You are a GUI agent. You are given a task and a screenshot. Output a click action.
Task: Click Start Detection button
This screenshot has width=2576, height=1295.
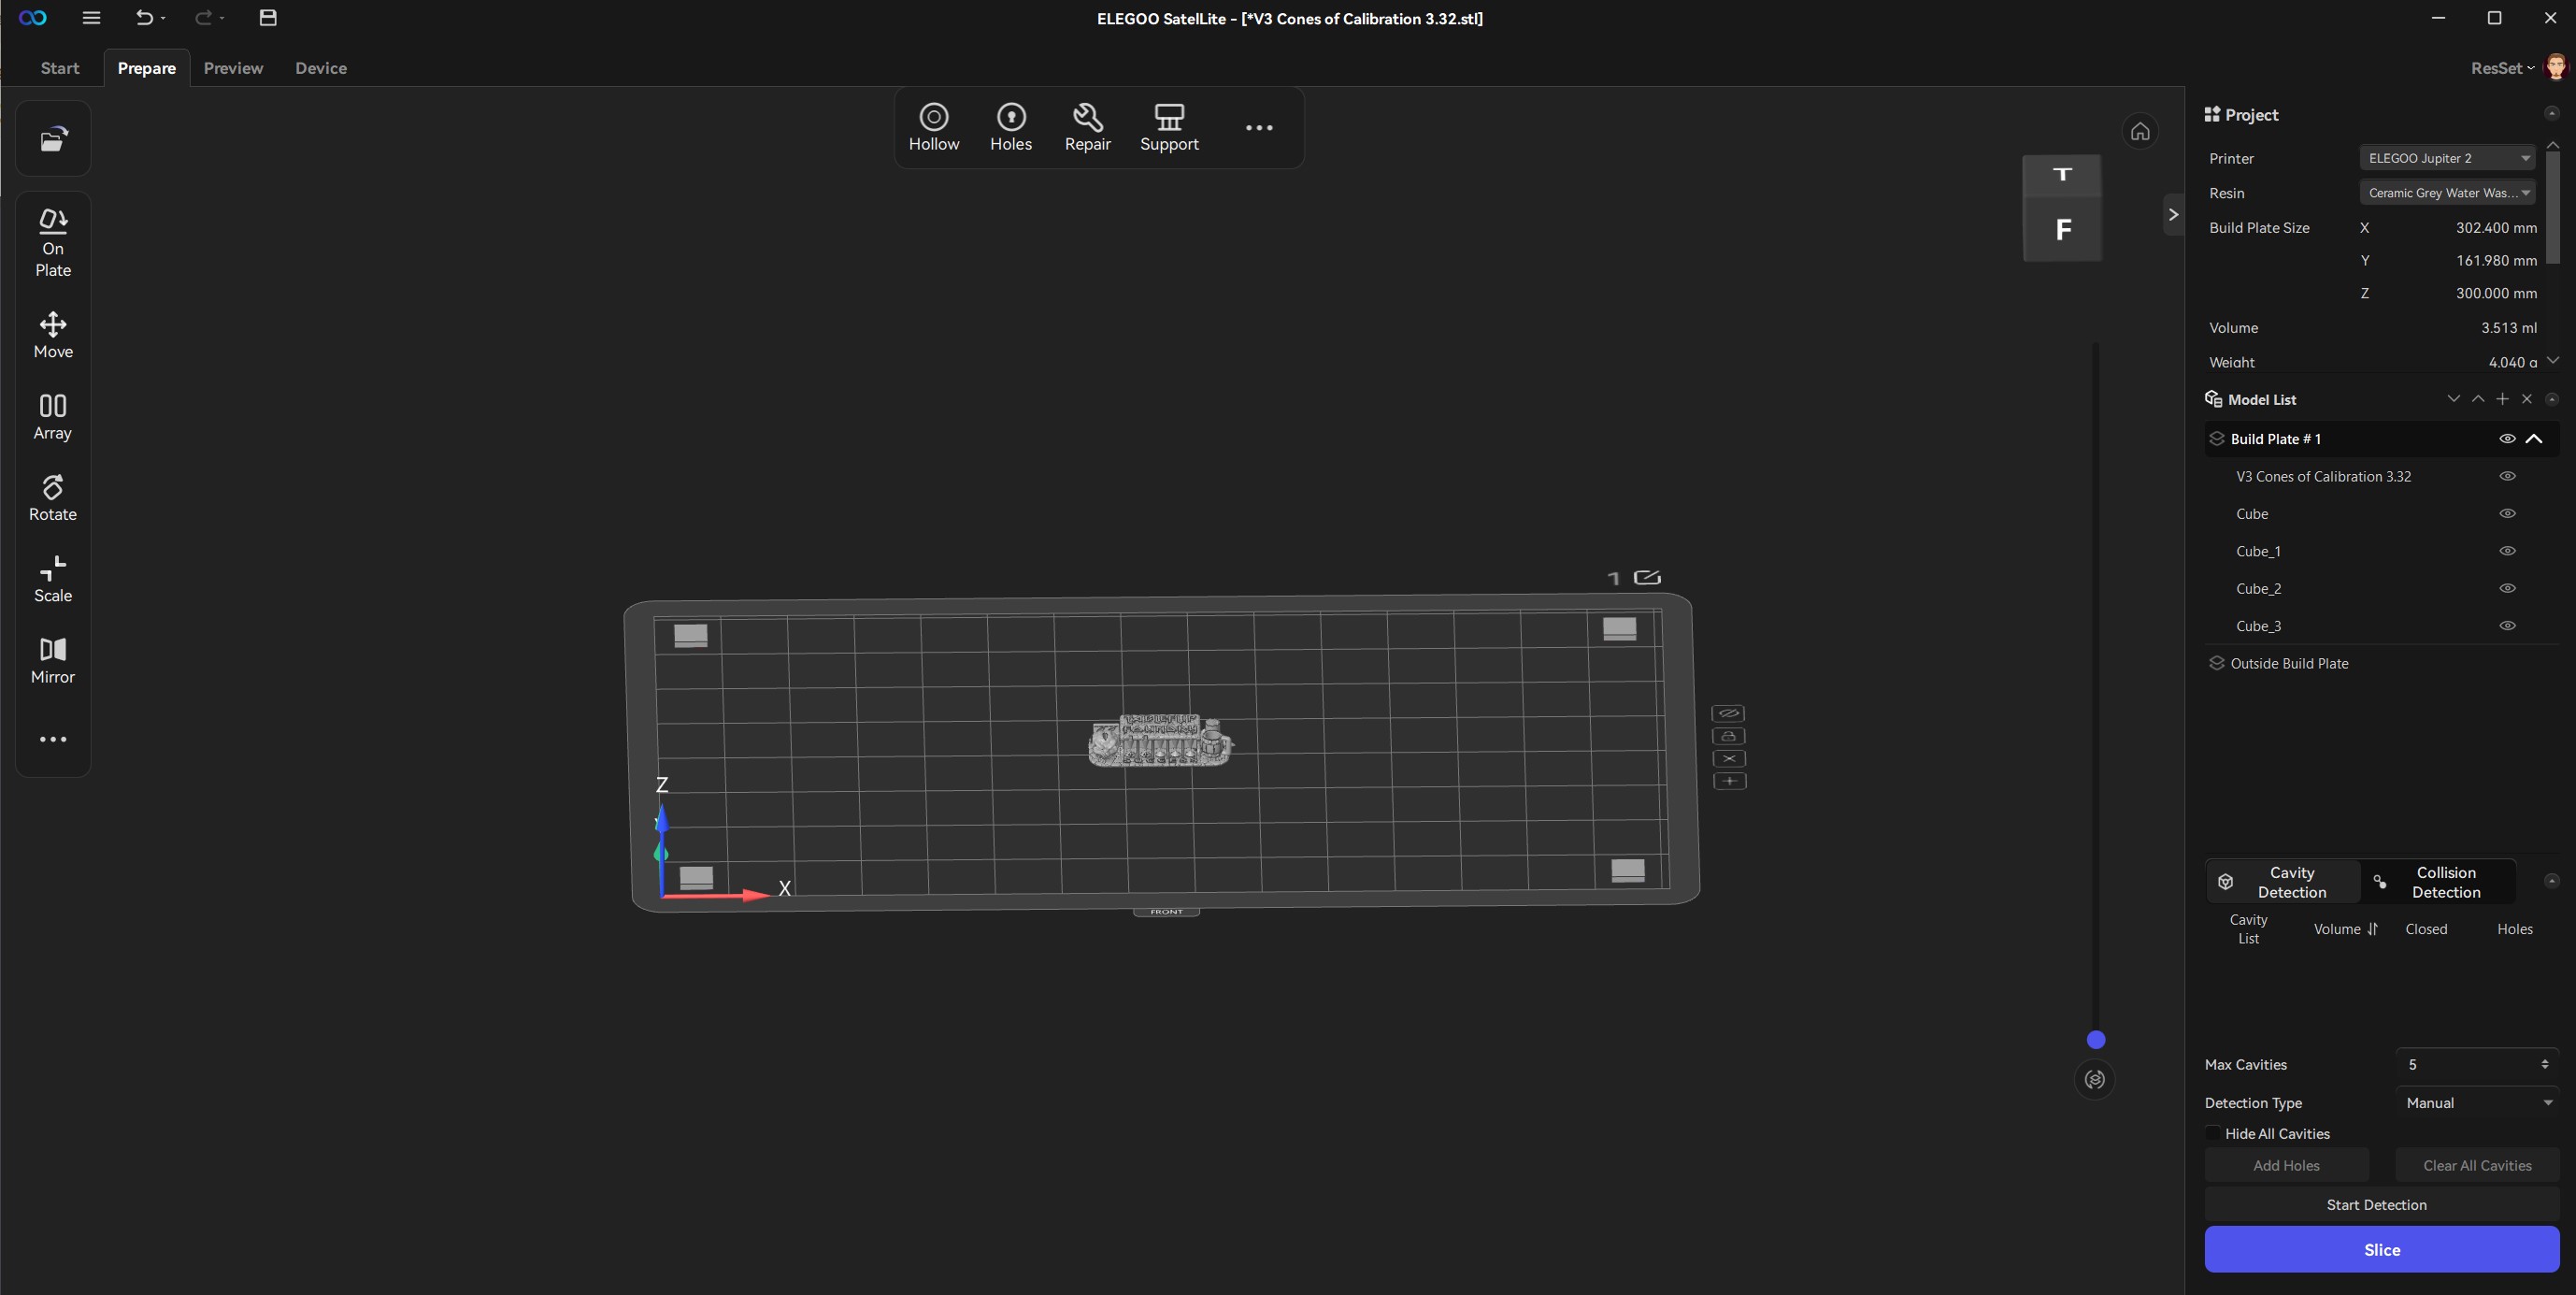2382,1205
